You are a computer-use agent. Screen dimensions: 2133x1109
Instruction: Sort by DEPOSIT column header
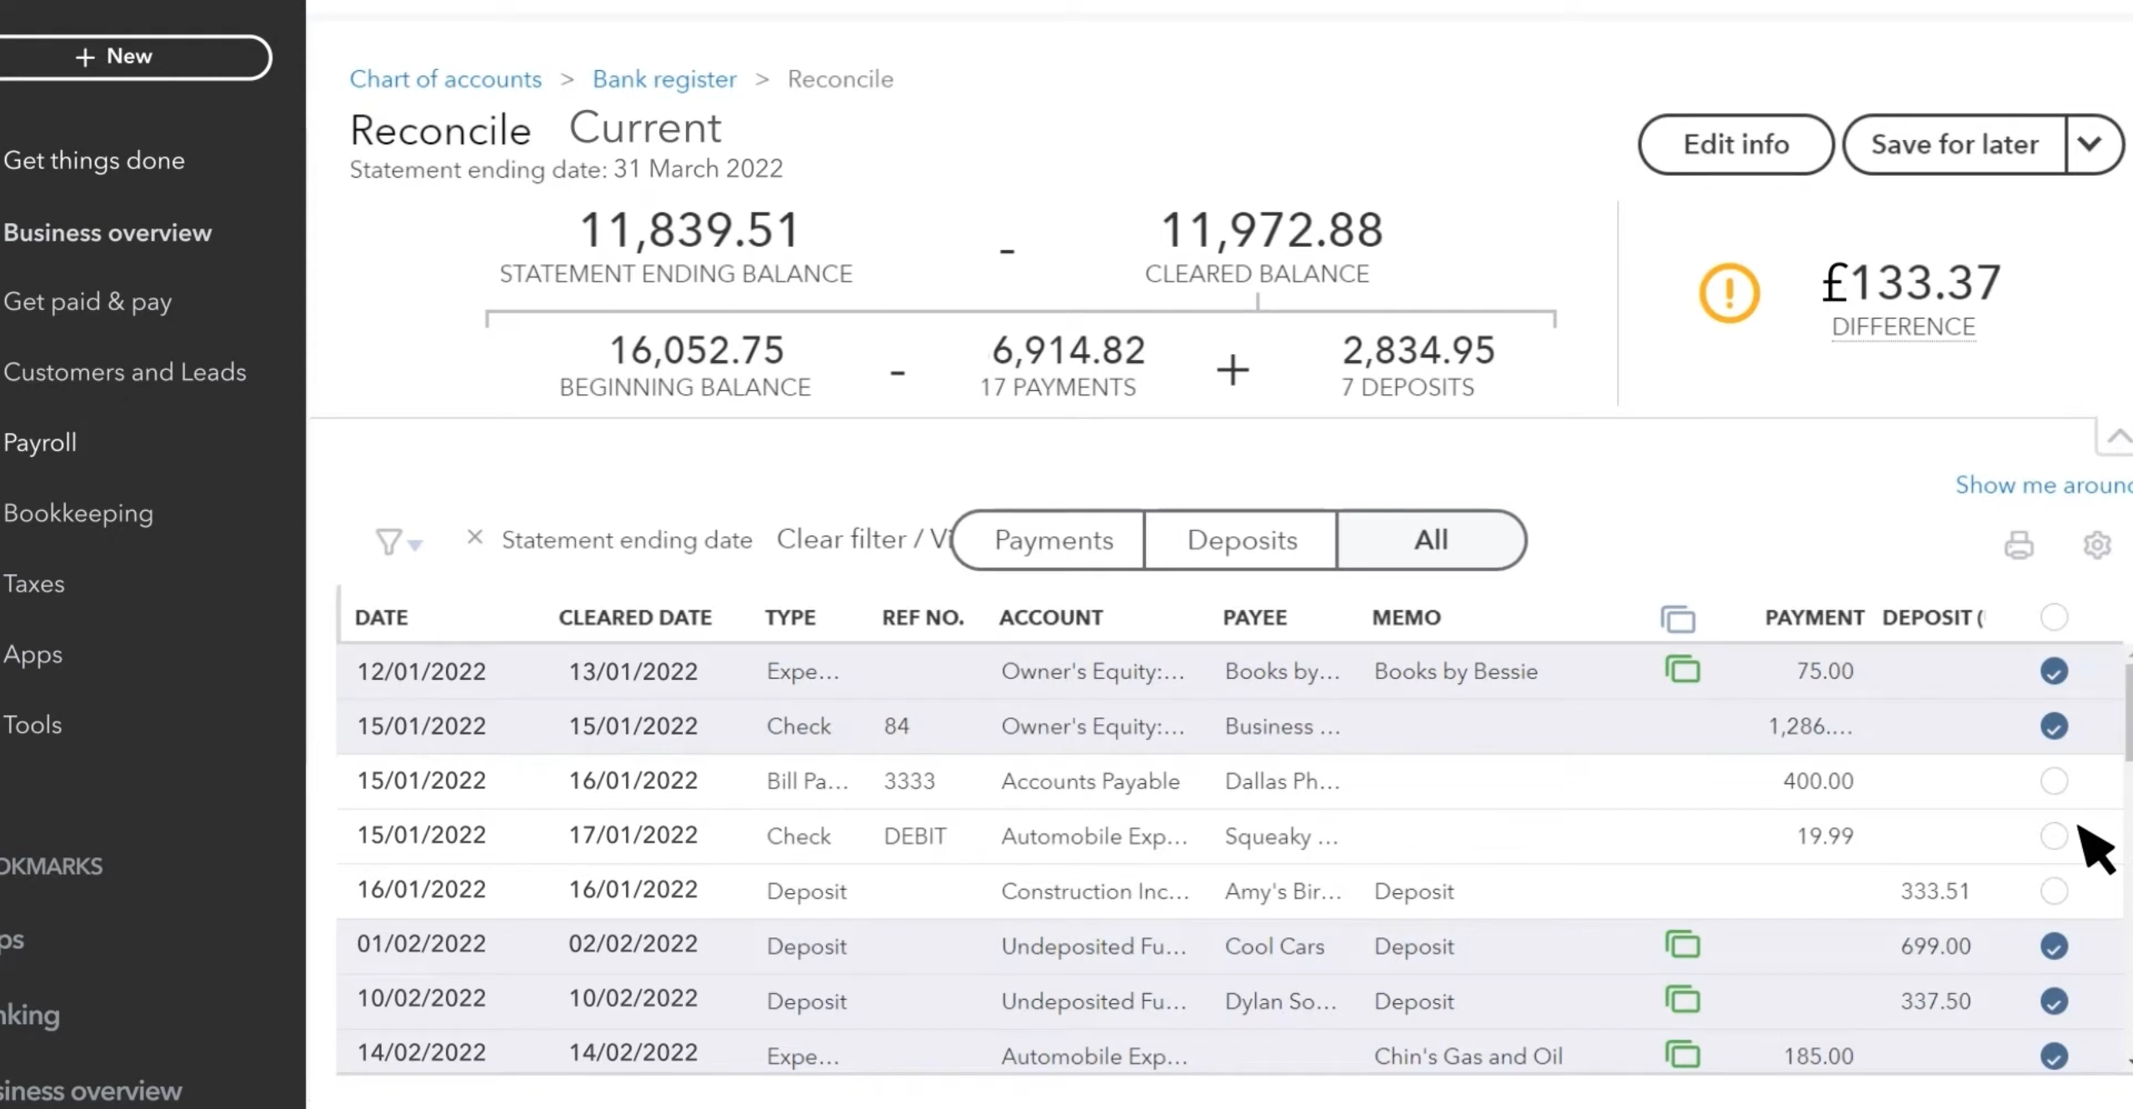pos(1934,617)
